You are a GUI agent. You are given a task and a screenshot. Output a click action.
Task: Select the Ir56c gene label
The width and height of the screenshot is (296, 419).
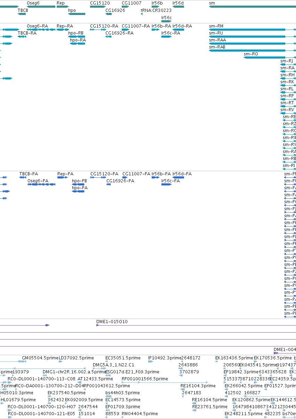point(167,17)
